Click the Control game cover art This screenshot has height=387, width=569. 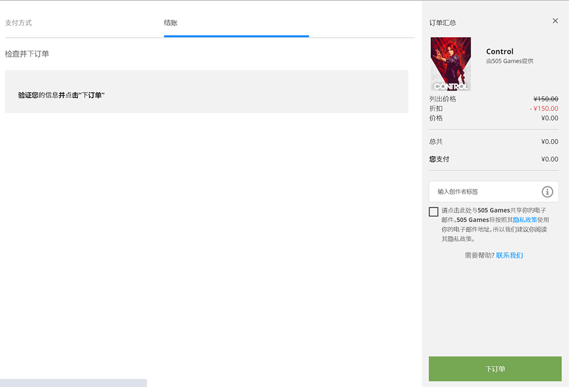tap(451, 64)
